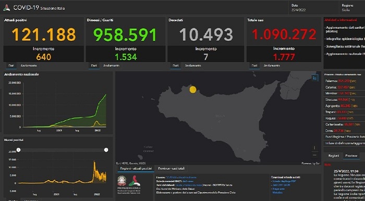This screenshot has width=365, height=201.
Task: Click the yellow circle marker near Palermo
Action: pos(193,90)
